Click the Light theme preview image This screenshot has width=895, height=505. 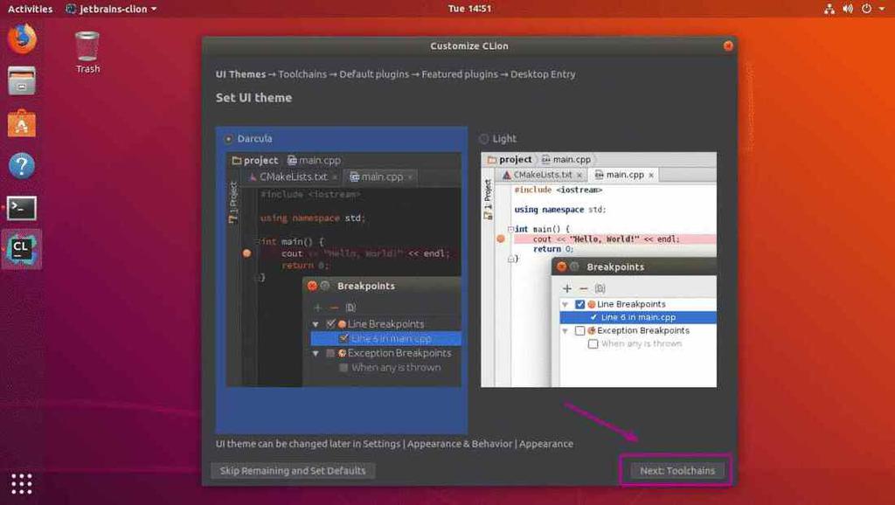(599, 269)
